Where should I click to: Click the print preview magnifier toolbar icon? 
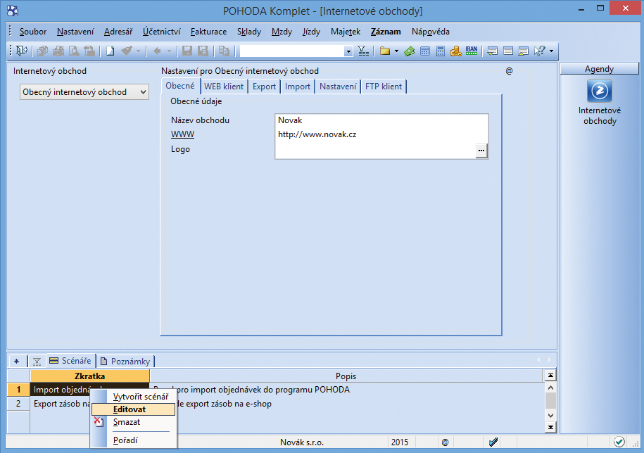coord(74,51)
